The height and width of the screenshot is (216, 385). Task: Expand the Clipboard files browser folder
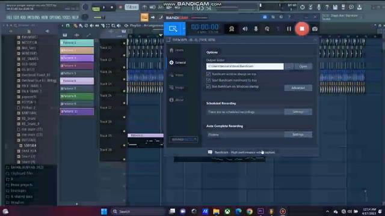tap(22, 173)
